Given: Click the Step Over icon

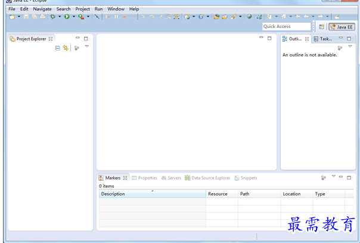Looking at the screenshot, I should click(x=151, y=17).
